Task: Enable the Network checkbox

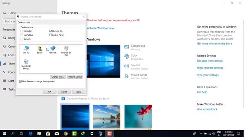Action: [22, 39]
